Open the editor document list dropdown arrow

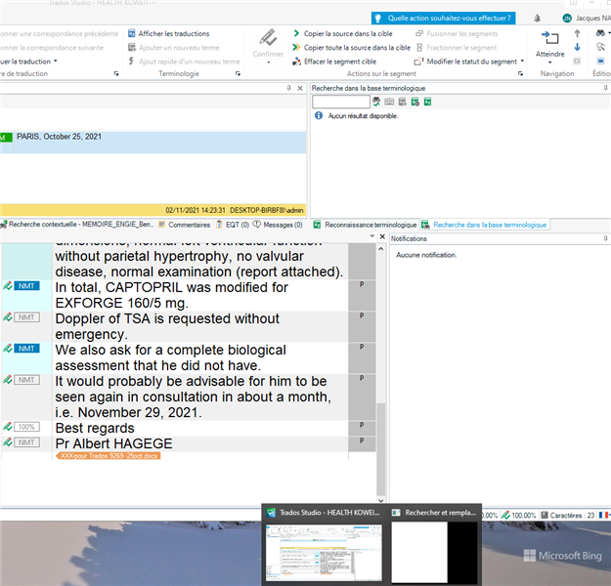click(372, 236)
